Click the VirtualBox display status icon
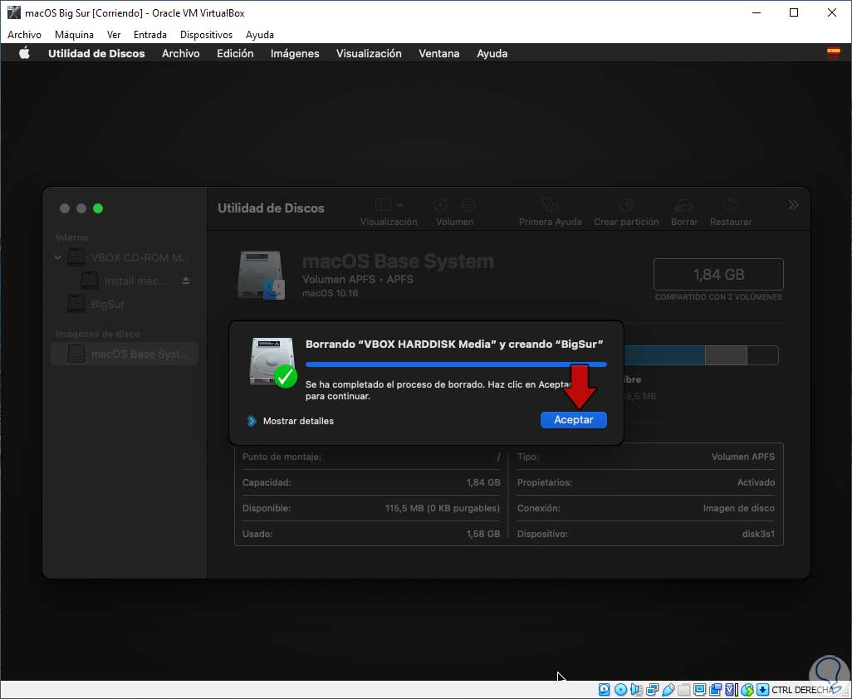Screen dimensions: 852x699 point(699,690)
